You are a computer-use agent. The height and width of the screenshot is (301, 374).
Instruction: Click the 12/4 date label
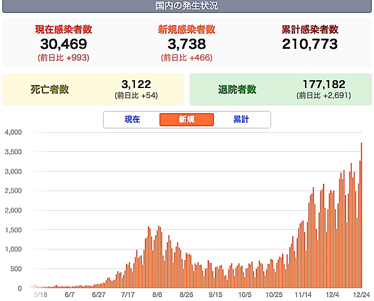pyautogui.click(x=332, y=295)
